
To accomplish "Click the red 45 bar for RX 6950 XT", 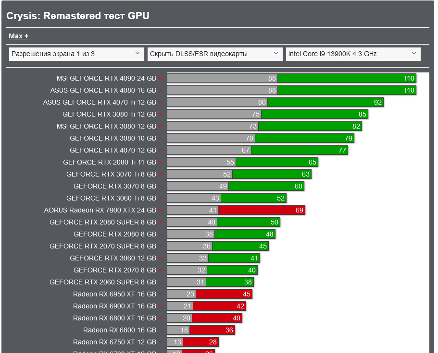I will [224, 294].
